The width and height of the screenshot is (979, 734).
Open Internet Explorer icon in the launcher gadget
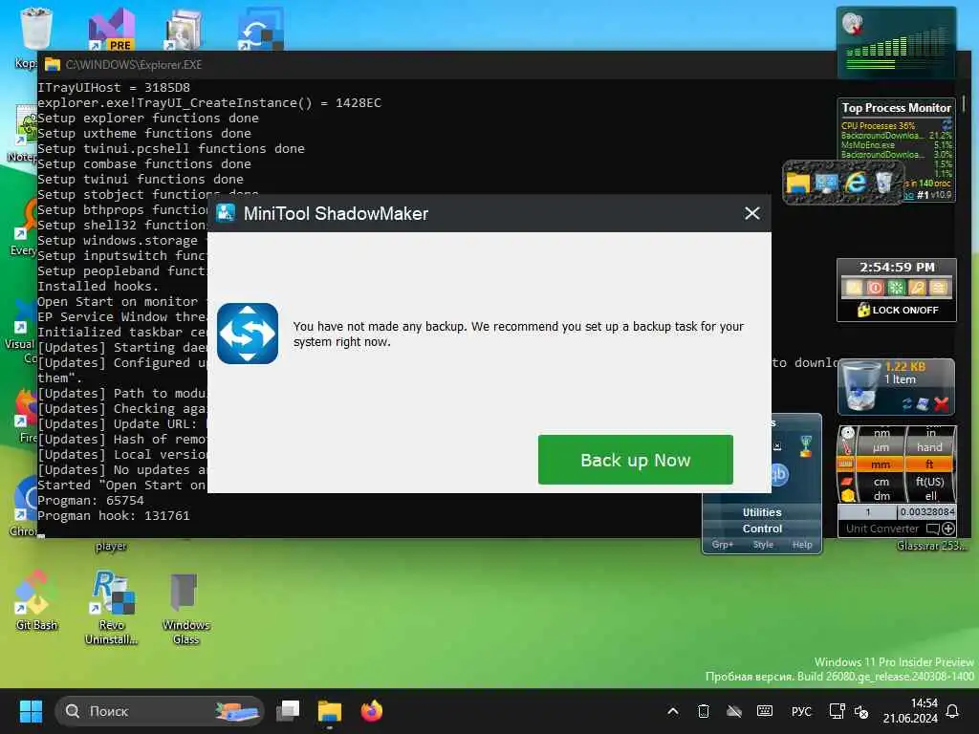(856, 183)
